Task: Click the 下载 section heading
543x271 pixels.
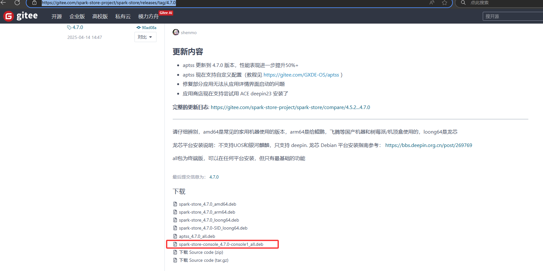Action: (x=179, y=191)
